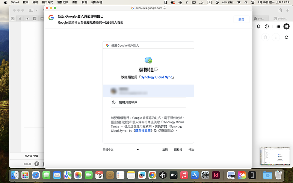This screenshot has height=183, width=293.
Task: Open Creative Cloud from the Dock
Action: pos(242,175)
